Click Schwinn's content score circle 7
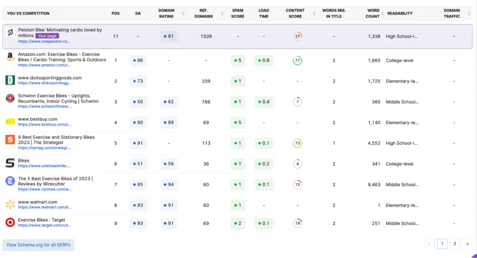The height and width of the screenshot is (258, 477). [x=298, y=102]
